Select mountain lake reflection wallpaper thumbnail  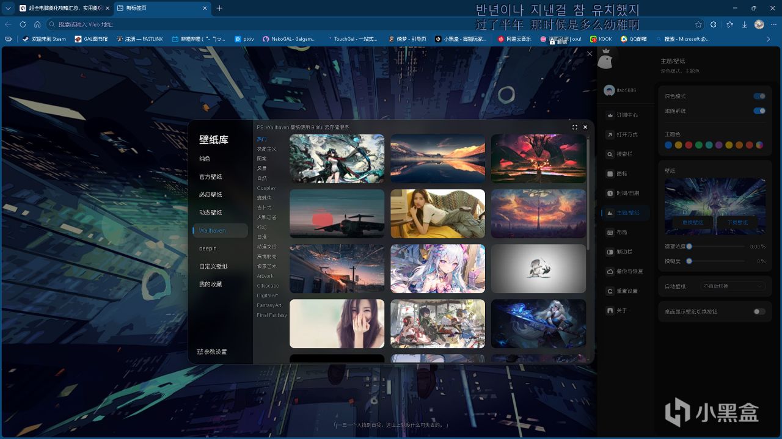[x=437, y=159]
